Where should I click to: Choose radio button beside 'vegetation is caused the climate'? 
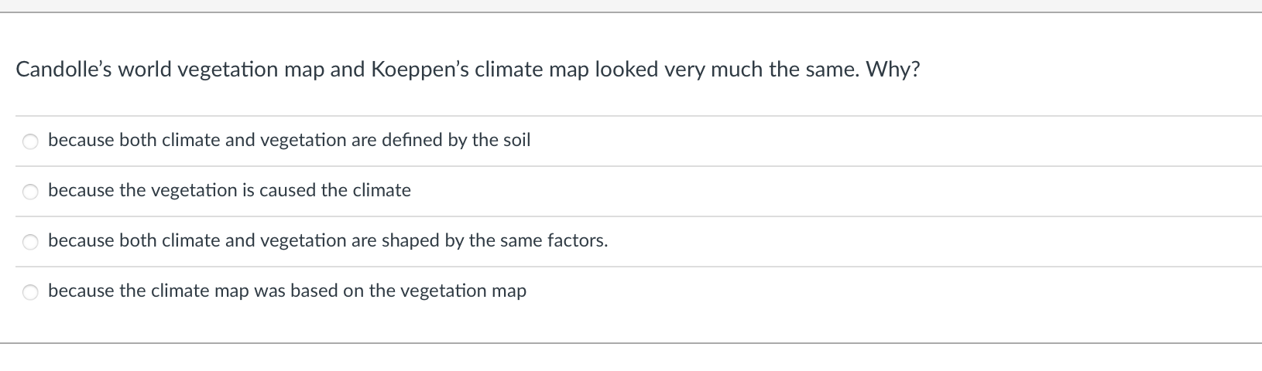pos(31,192)
